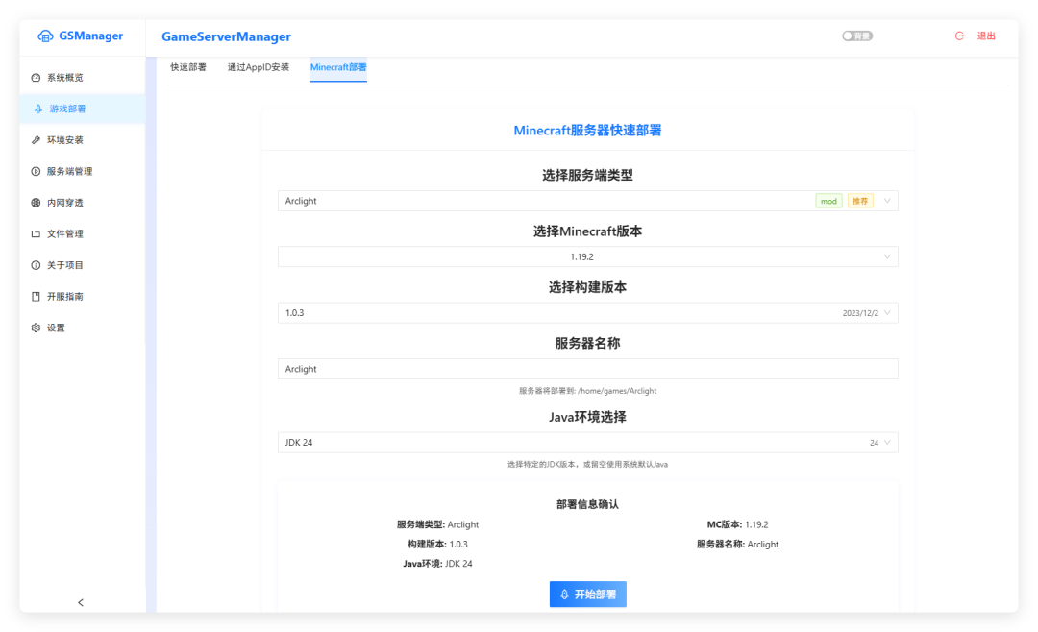
Task: Click the 关于项目 info icon
Action: pos(36,265)
